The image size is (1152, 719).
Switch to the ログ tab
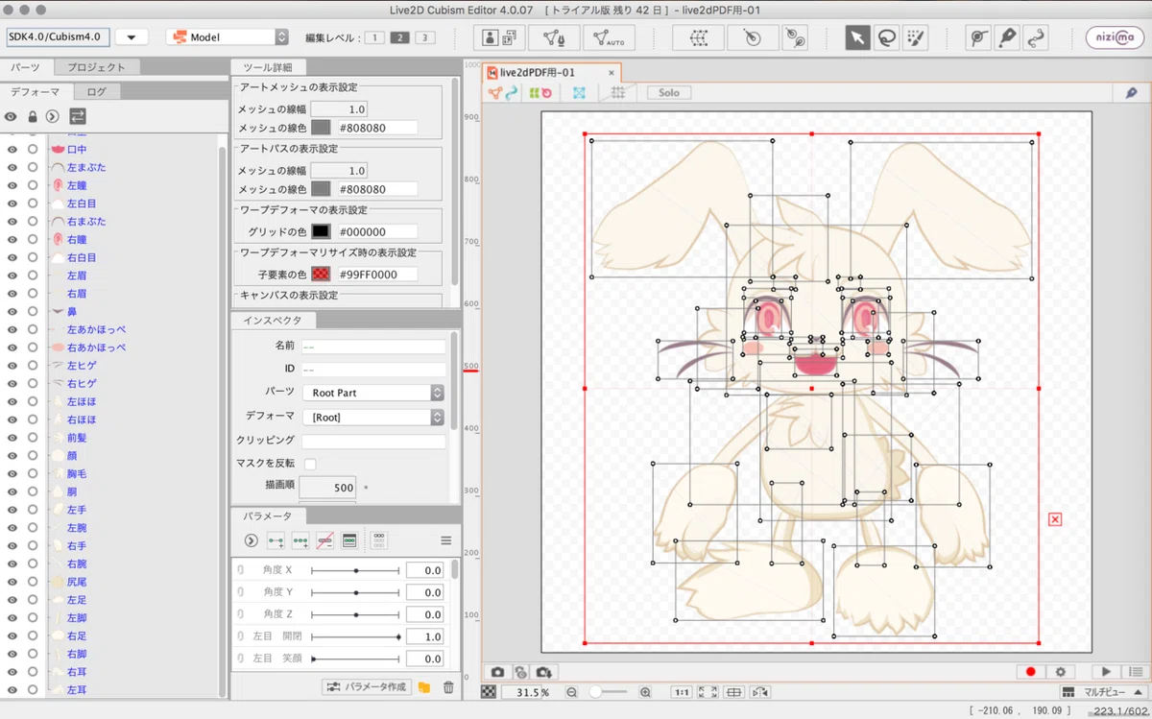coord(97,92)
